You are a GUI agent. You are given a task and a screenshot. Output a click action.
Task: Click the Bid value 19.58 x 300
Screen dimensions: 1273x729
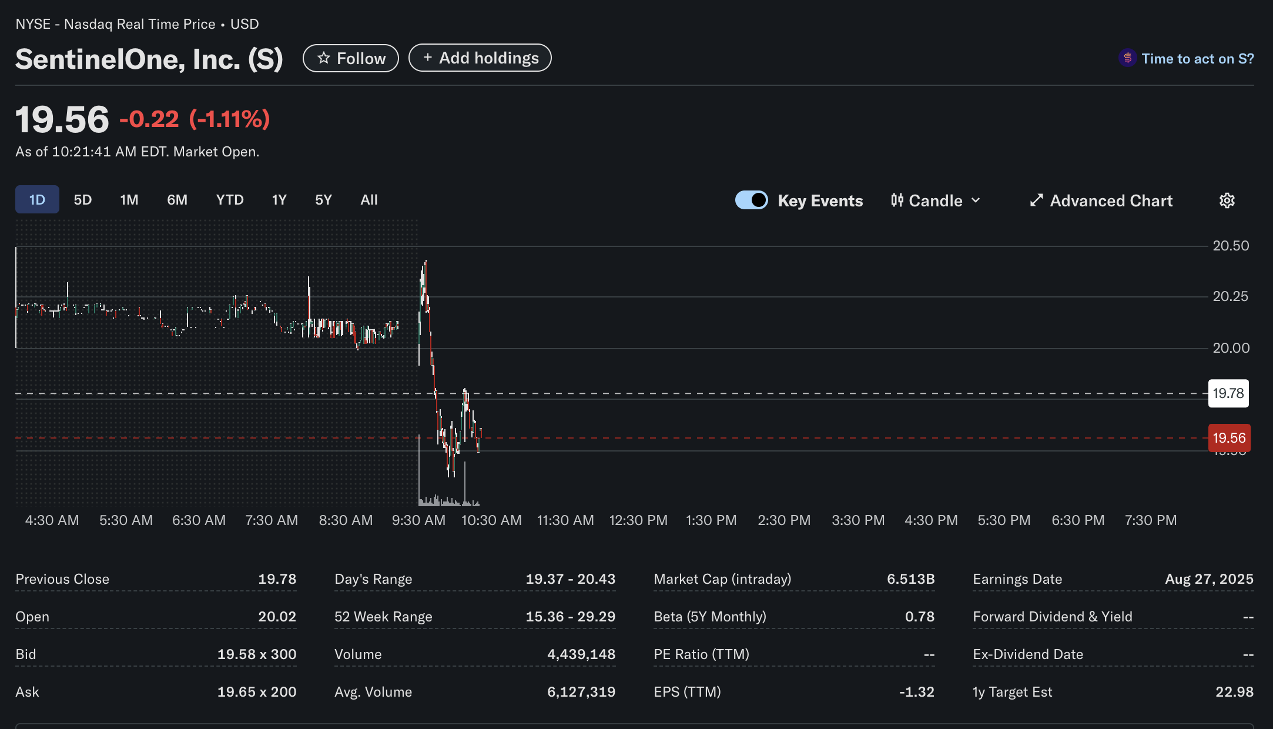pos(257,654)
